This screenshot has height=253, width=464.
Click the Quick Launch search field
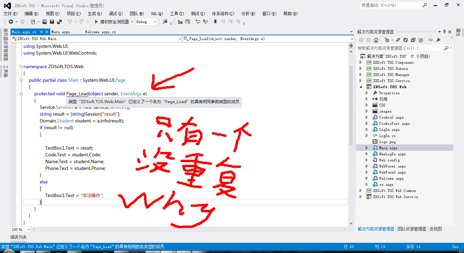(391, 5)
